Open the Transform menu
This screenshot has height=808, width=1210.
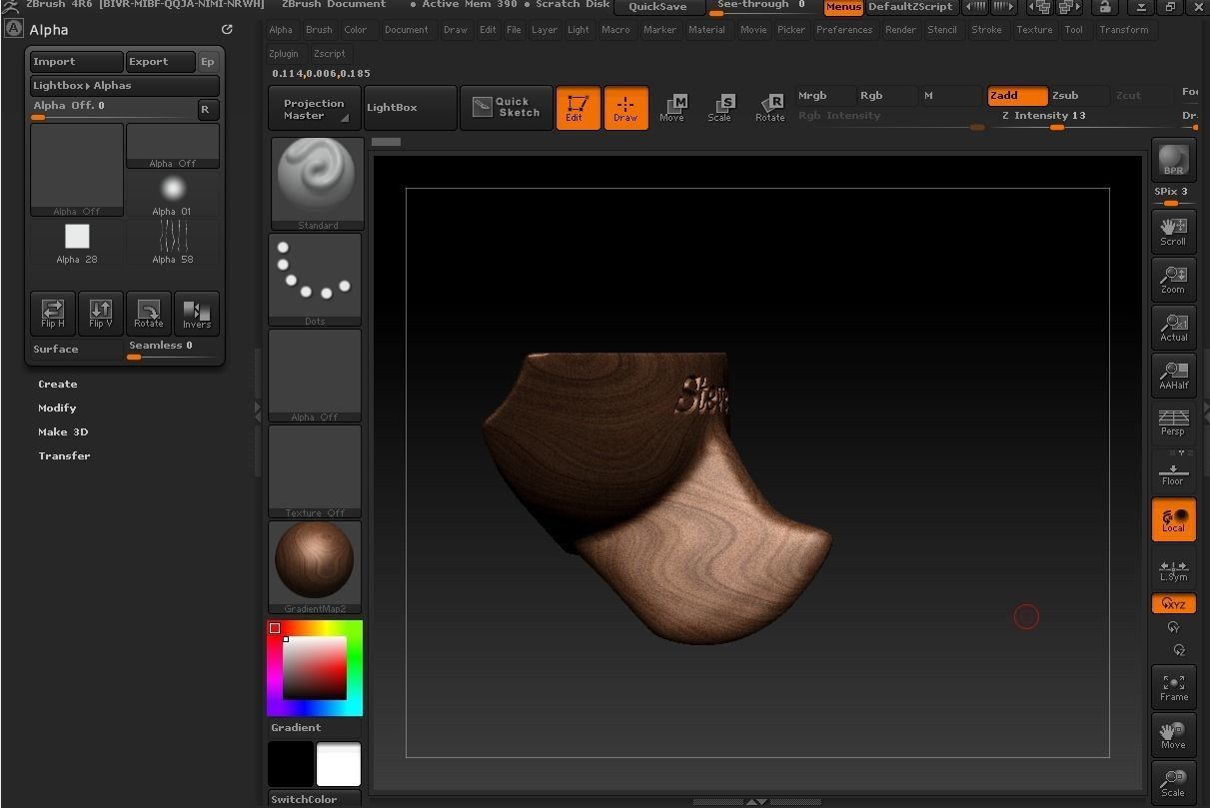(x=1124, y=30)
